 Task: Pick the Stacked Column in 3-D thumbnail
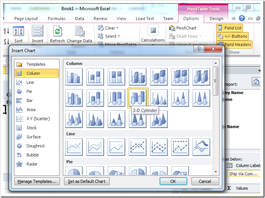(159, 77)
